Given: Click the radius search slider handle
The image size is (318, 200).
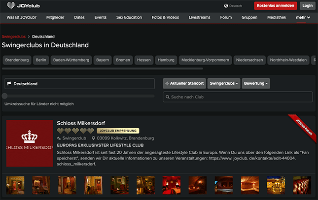Looking at the screenshot, I should pos(5,96).
